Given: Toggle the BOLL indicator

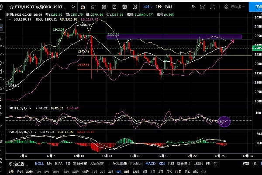Looking at the screenshot, I should [39, 164].
